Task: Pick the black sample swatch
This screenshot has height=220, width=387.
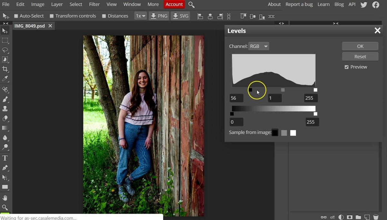Action: [x=275, y=133]
